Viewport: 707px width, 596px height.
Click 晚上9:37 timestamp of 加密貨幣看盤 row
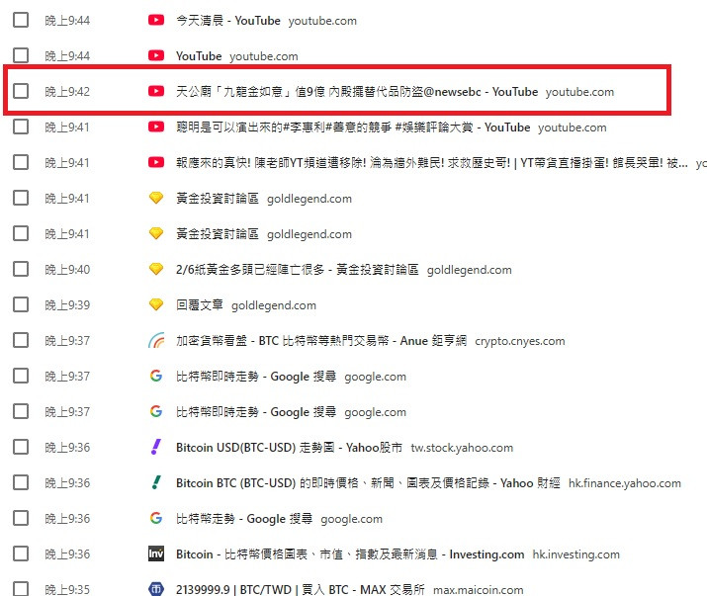[67, 341]
